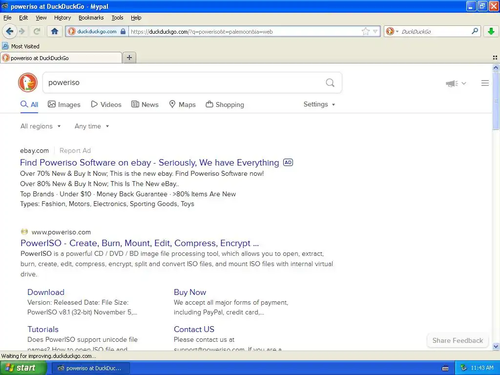
Task: Open the History menu
Action: 62,18
